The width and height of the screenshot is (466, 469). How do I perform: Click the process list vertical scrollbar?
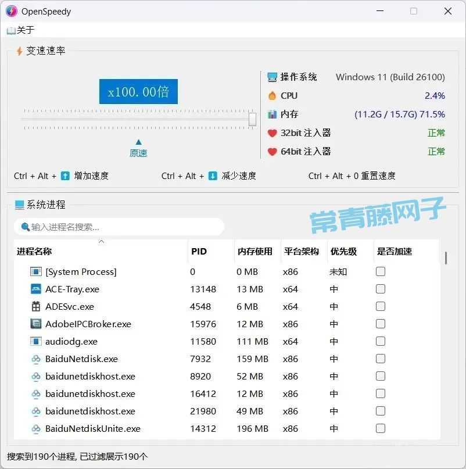pyautogui.click(x=446, y=258)
